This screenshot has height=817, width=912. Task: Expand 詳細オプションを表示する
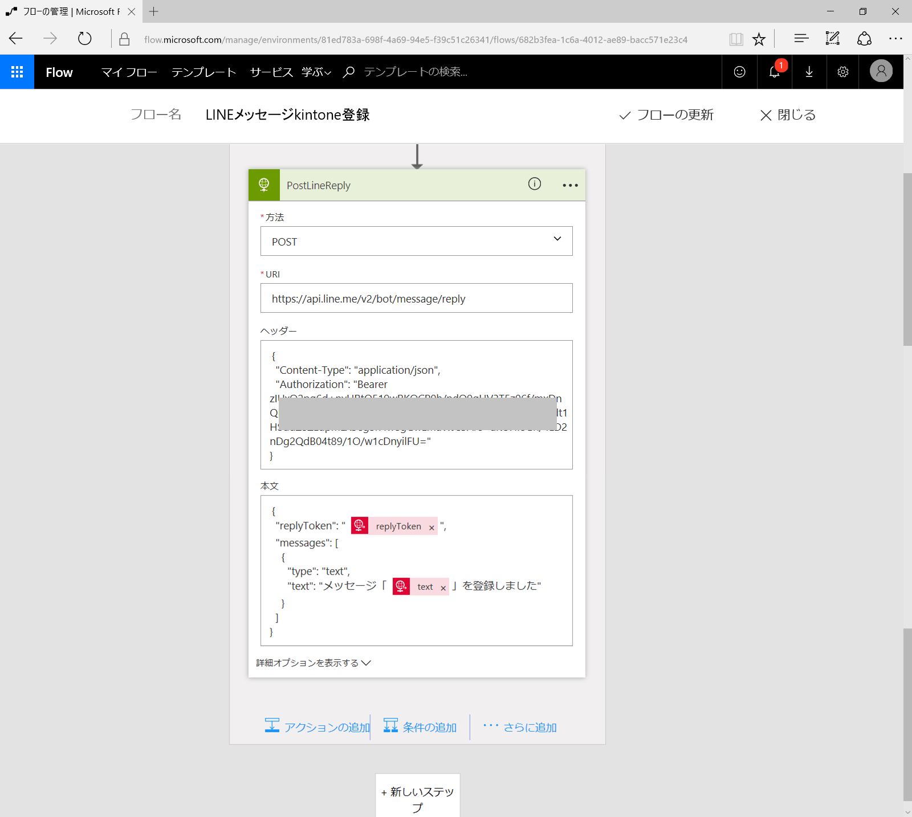tap(313, 663)
